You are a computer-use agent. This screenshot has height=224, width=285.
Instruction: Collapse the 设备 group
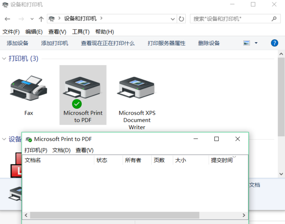[4, 139]
